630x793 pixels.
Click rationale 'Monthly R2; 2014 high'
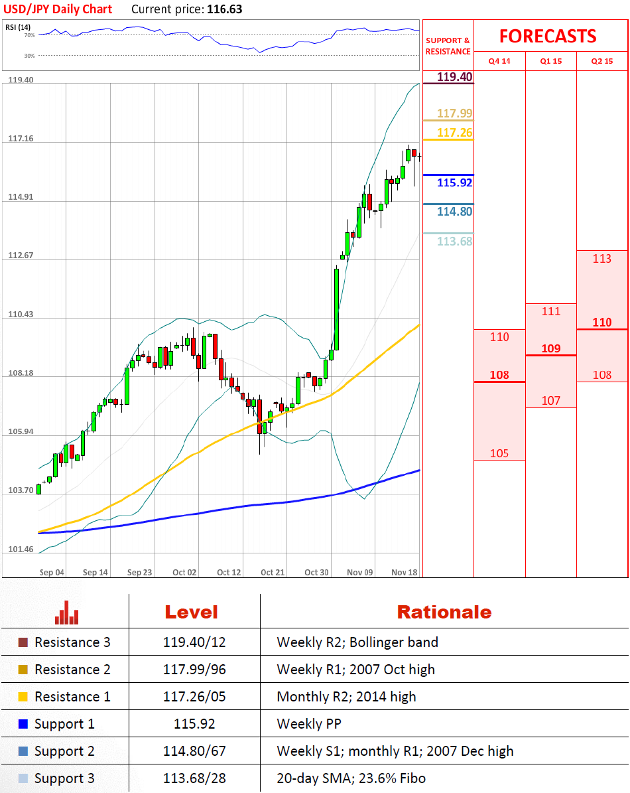pyautogui.click(x=346, y=697)
